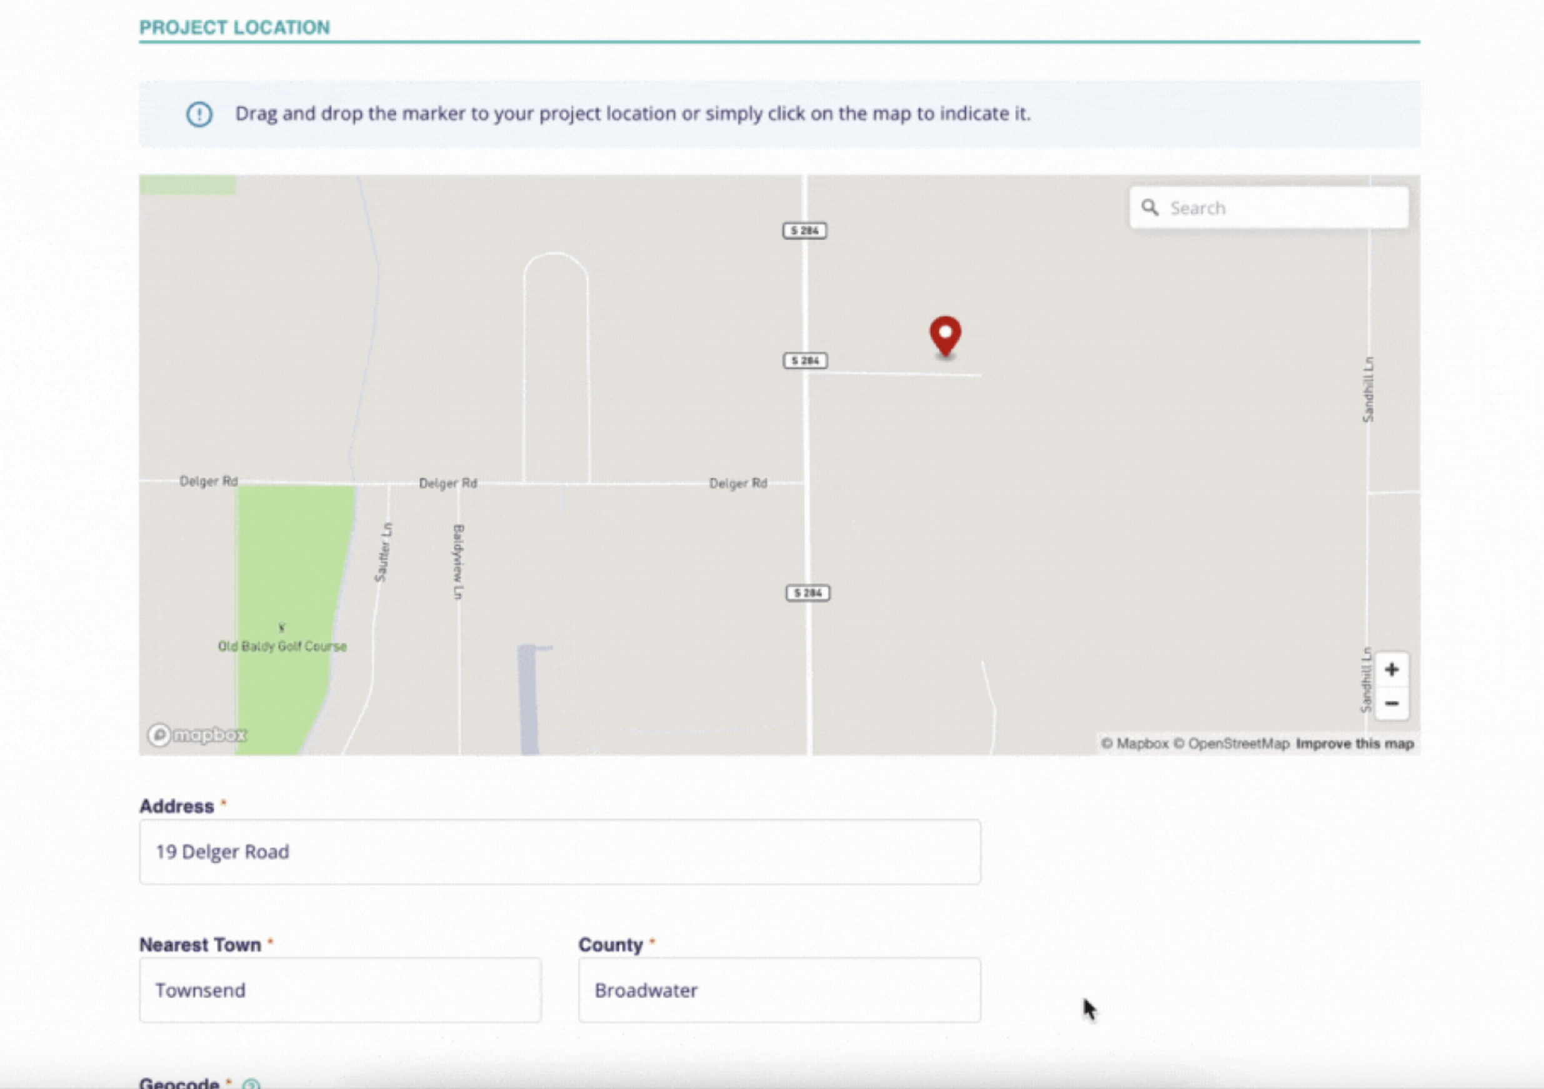Viewport: 1544px width, 1089px height.
Task: Click the County field showing Broadwater
Action: 779,990
